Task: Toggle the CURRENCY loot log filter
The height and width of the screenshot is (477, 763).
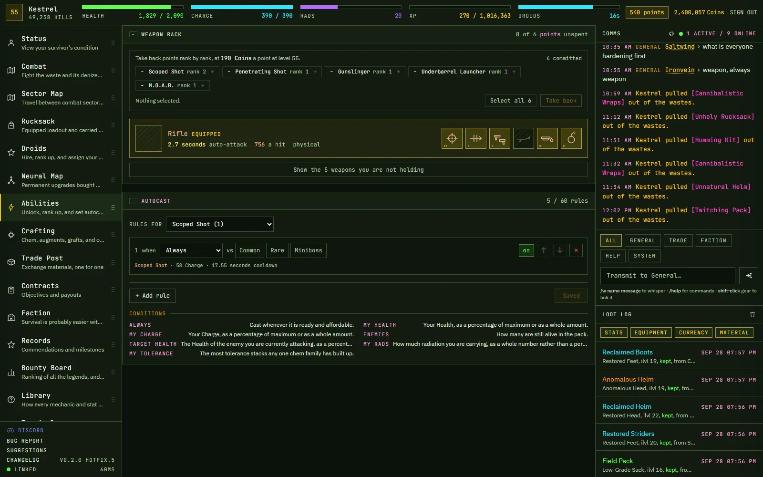Action: (693, 332)
